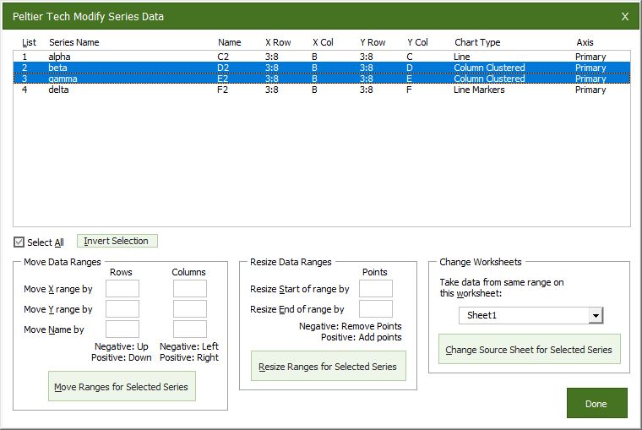
Task: Click the Move Y range Rows field
Action: coord(122,309)
